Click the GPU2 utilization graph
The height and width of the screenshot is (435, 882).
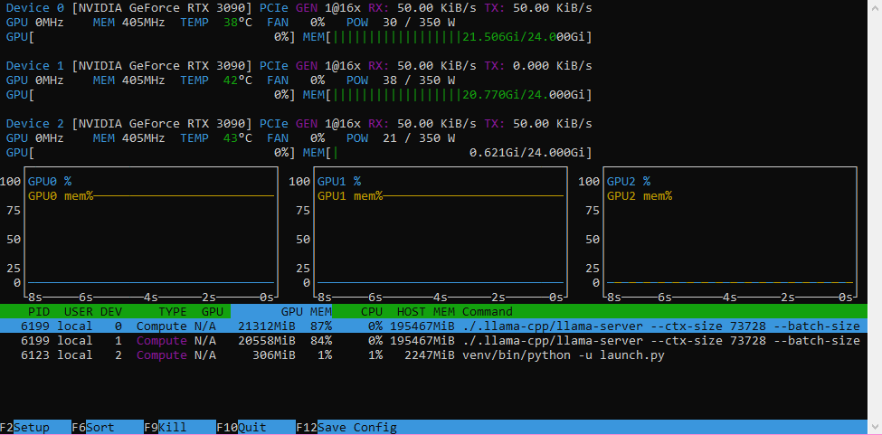(x=729, y=232)
